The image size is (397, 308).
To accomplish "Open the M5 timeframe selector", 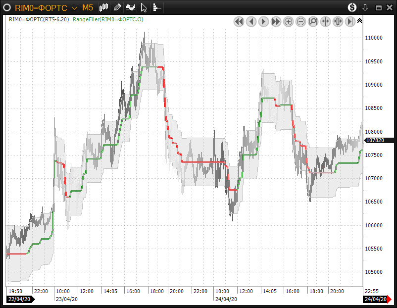I will (88, 7).
